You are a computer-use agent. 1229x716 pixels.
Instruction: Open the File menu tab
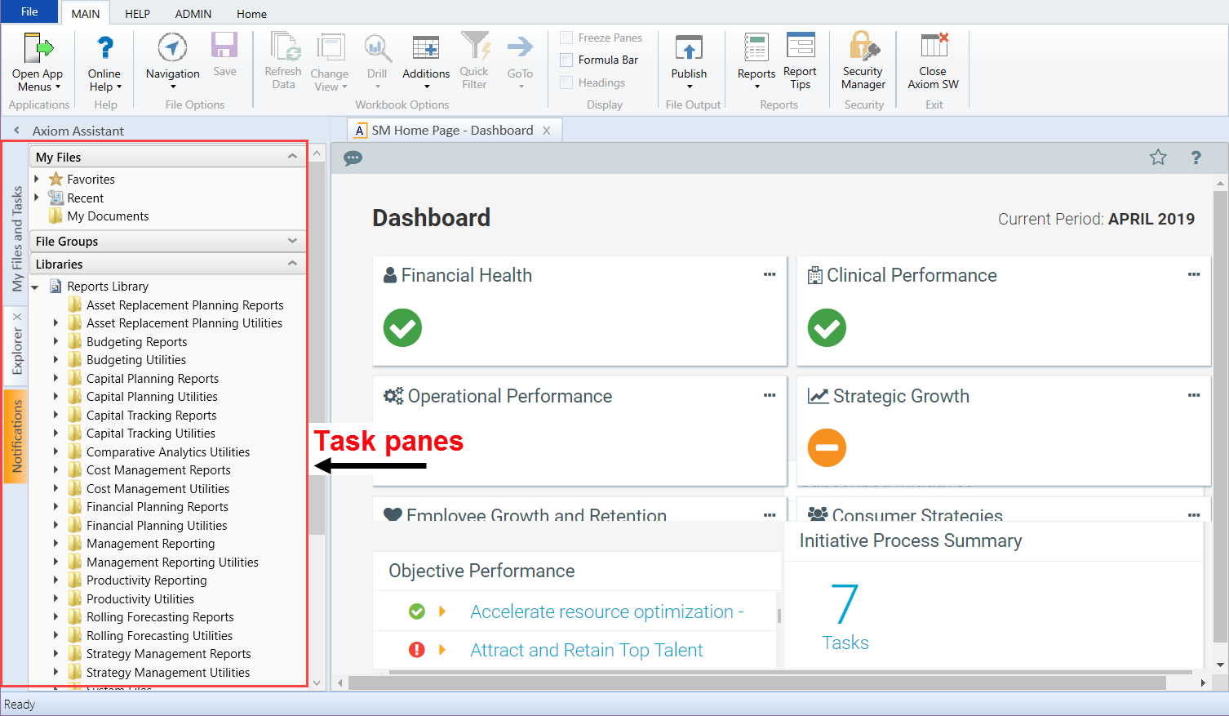pos(29,12)
